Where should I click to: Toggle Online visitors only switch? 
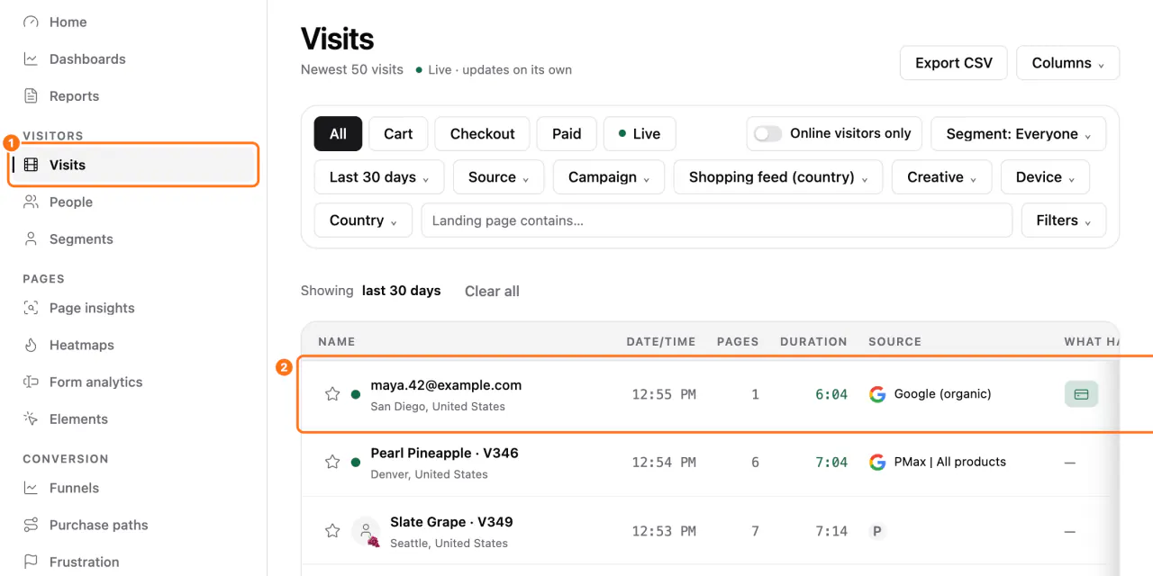[x=768, y=133]
